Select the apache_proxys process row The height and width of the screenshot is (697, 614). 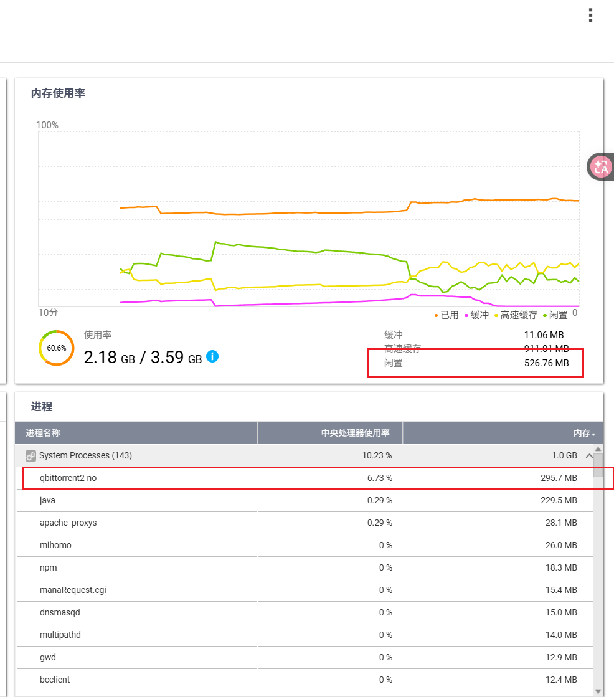(x=68, y=523)
